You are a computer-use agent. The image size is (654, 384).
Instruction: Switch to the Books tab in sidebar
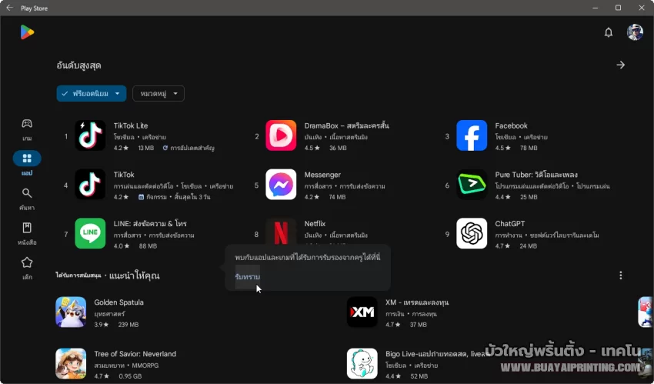pyautogui.click(x=27, y=232)
